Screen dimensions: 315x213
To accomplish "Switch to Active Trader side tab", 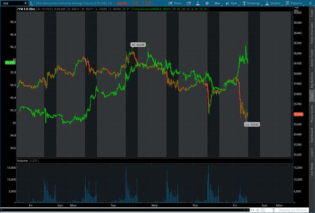I will point(312,58).
